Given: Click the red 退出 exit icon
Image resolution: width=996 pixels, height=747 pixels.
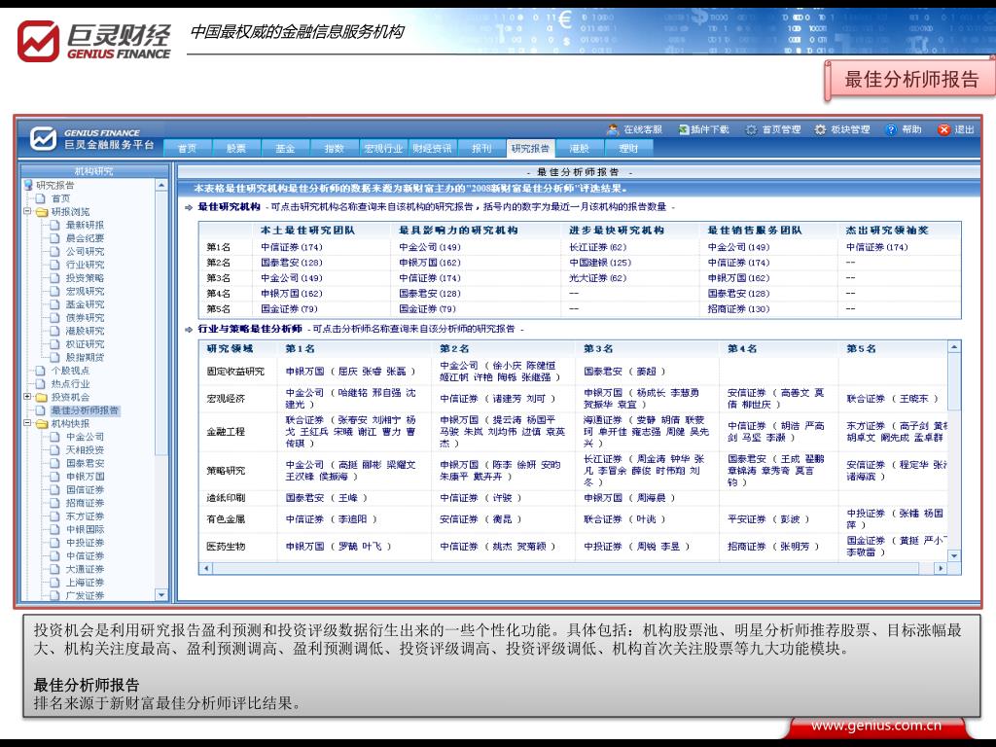Looking at the screenshot, I should click(x=943, y=129).
